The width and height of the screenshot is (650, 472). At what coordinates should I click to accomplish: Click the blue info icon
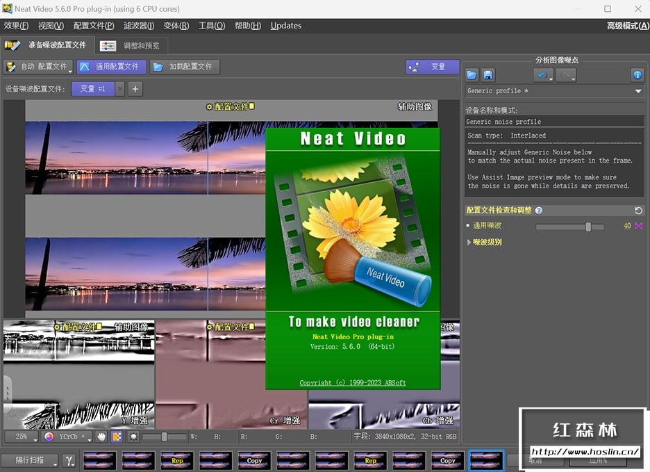click(x=637, y=75)
